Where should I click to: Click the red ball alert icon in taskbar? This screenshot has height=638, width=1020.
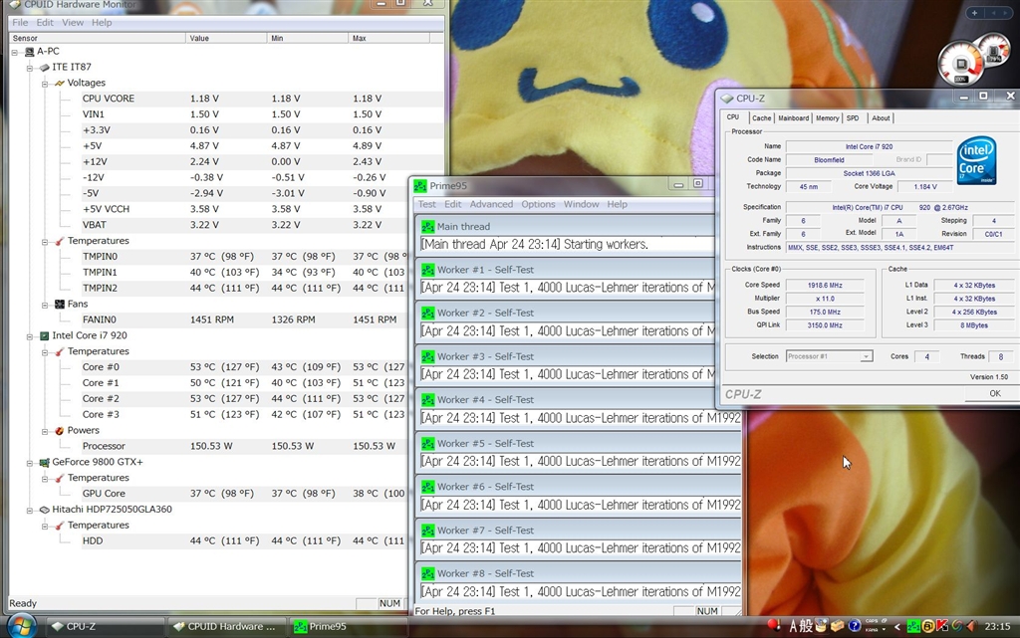tap(774, 625)
